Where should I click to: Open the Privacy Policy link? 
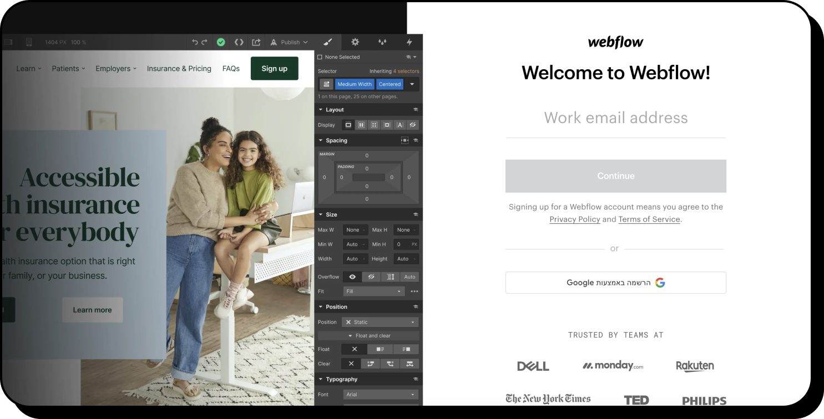tap(574, 219)
